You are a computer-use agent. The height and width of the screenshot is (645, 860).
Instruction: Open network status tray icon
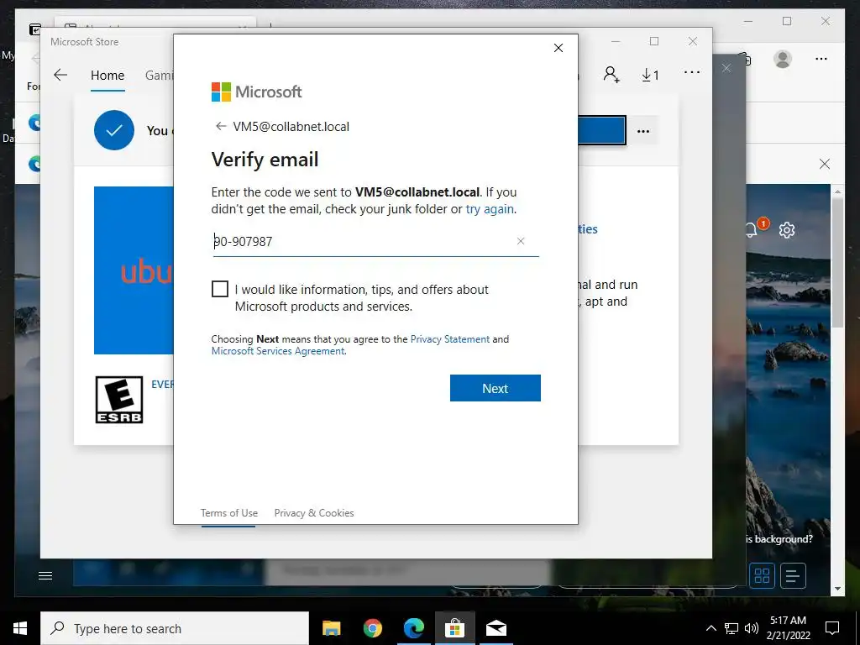click(x=732, y=628)
